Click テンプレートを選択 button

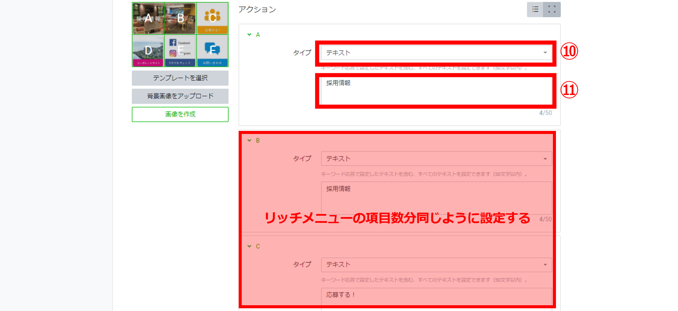pyautogui.click(x=180, y=78)
